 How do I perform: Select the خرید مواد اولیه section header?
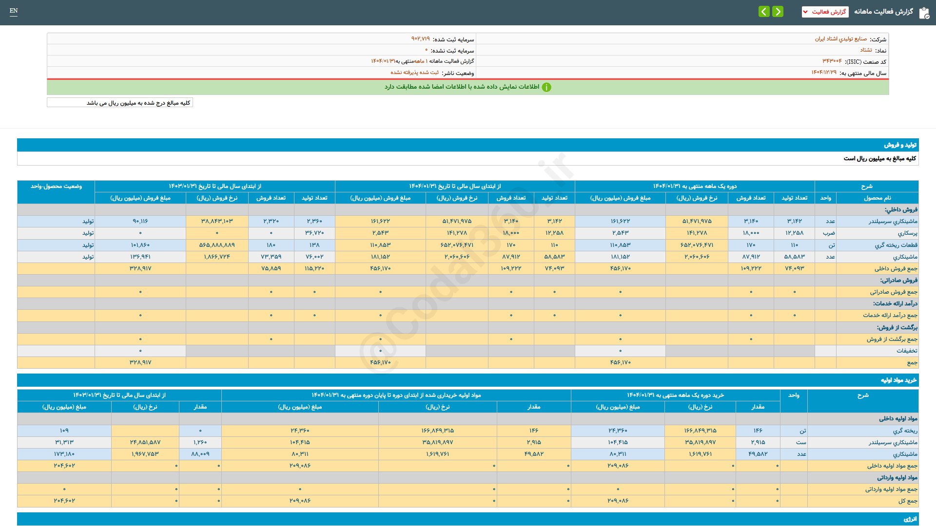(x=898, y=380)
